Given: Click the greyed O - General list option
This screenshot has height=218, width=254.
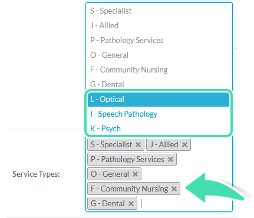Looking at the screenshot, I should (x=159, y=55).
